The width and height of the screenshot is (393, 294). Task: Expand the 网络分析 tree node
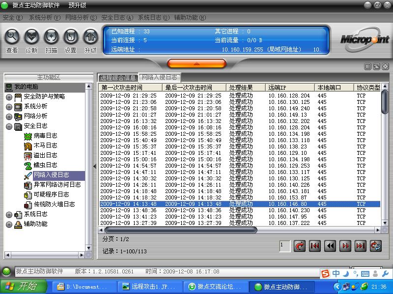pyautogui.click(x=9, y=117)
